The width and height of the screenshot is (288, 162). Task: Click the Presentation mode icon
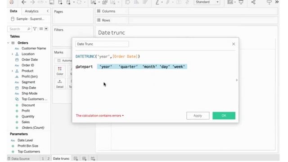pyautogui.click(x=241, y=2)
